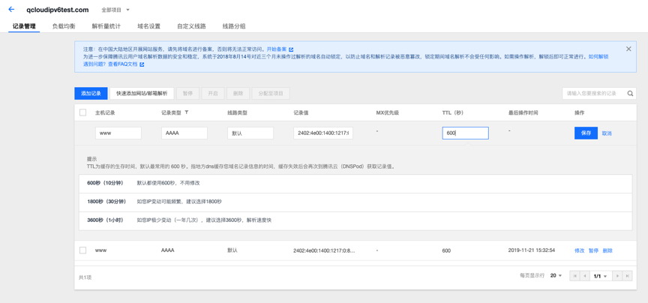648x303 pixels.
Task: Click the 暂停 toolbar button
Action: click(x=187, y=94)
